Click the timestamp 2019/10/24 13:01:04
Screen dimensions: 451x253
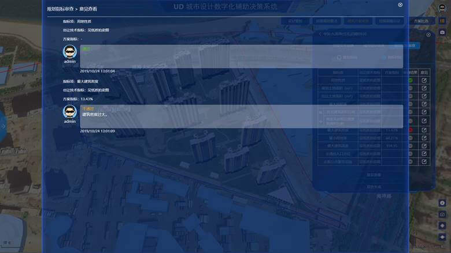[97, 71]
